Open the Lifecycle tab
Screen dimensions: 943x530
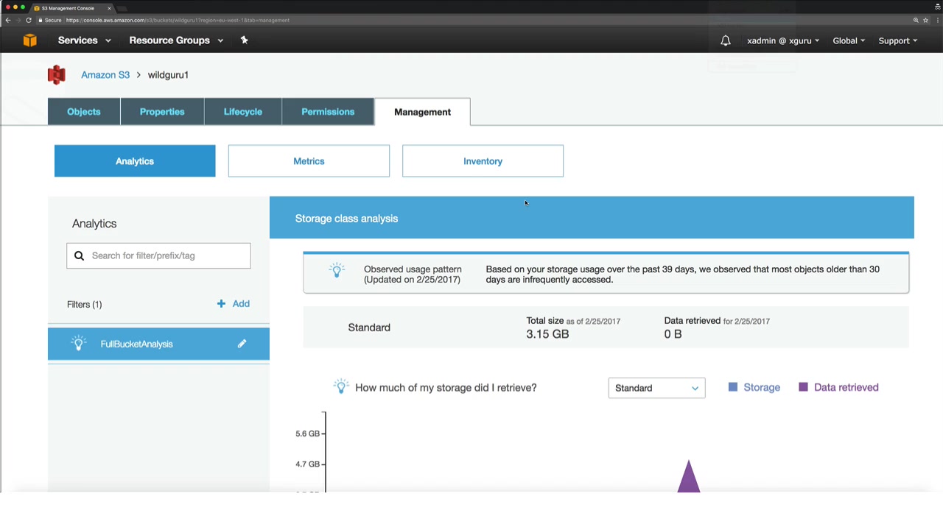click(x=243, y=112)
